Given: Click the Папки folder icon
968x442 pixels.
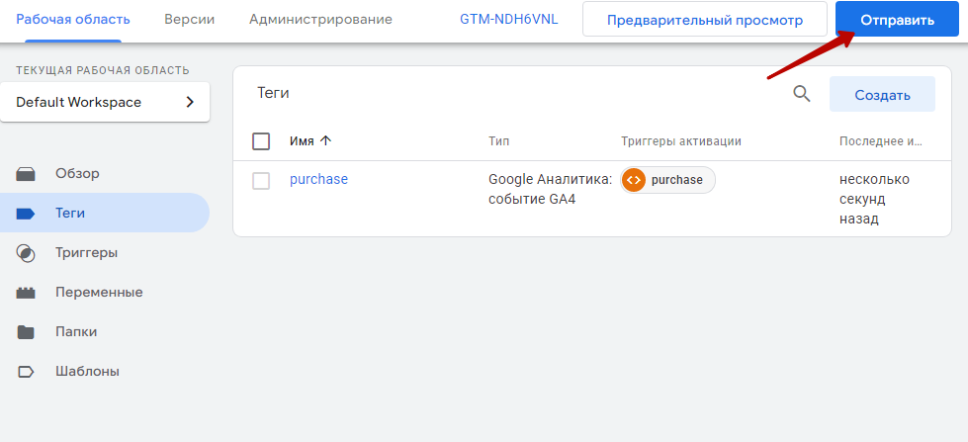Looking at the screenshot, I should (x=26, y=332).
